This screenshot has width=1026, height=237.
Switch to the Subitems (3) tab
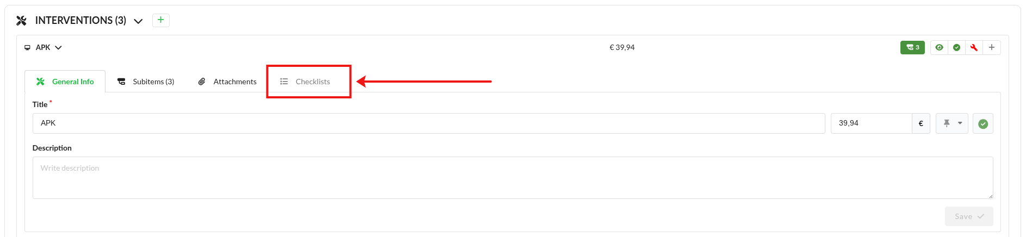click(x=146, y=82)
